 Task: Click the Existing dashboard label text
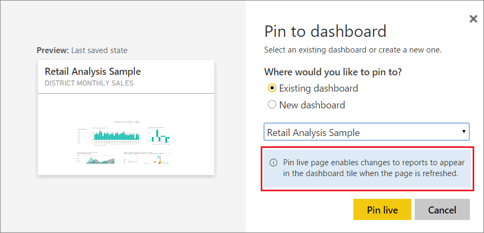pyautogui.click(x=319, y=88)
